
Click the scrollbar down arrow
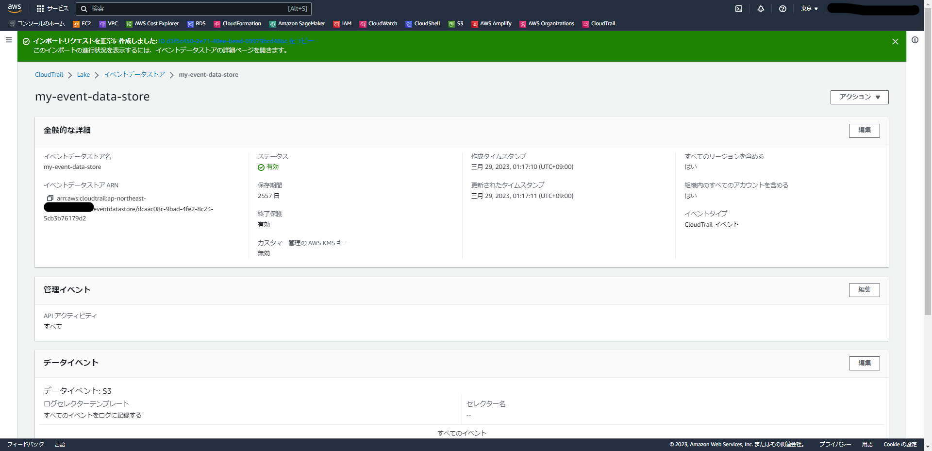pyautogui.click(x=928, y=446)
